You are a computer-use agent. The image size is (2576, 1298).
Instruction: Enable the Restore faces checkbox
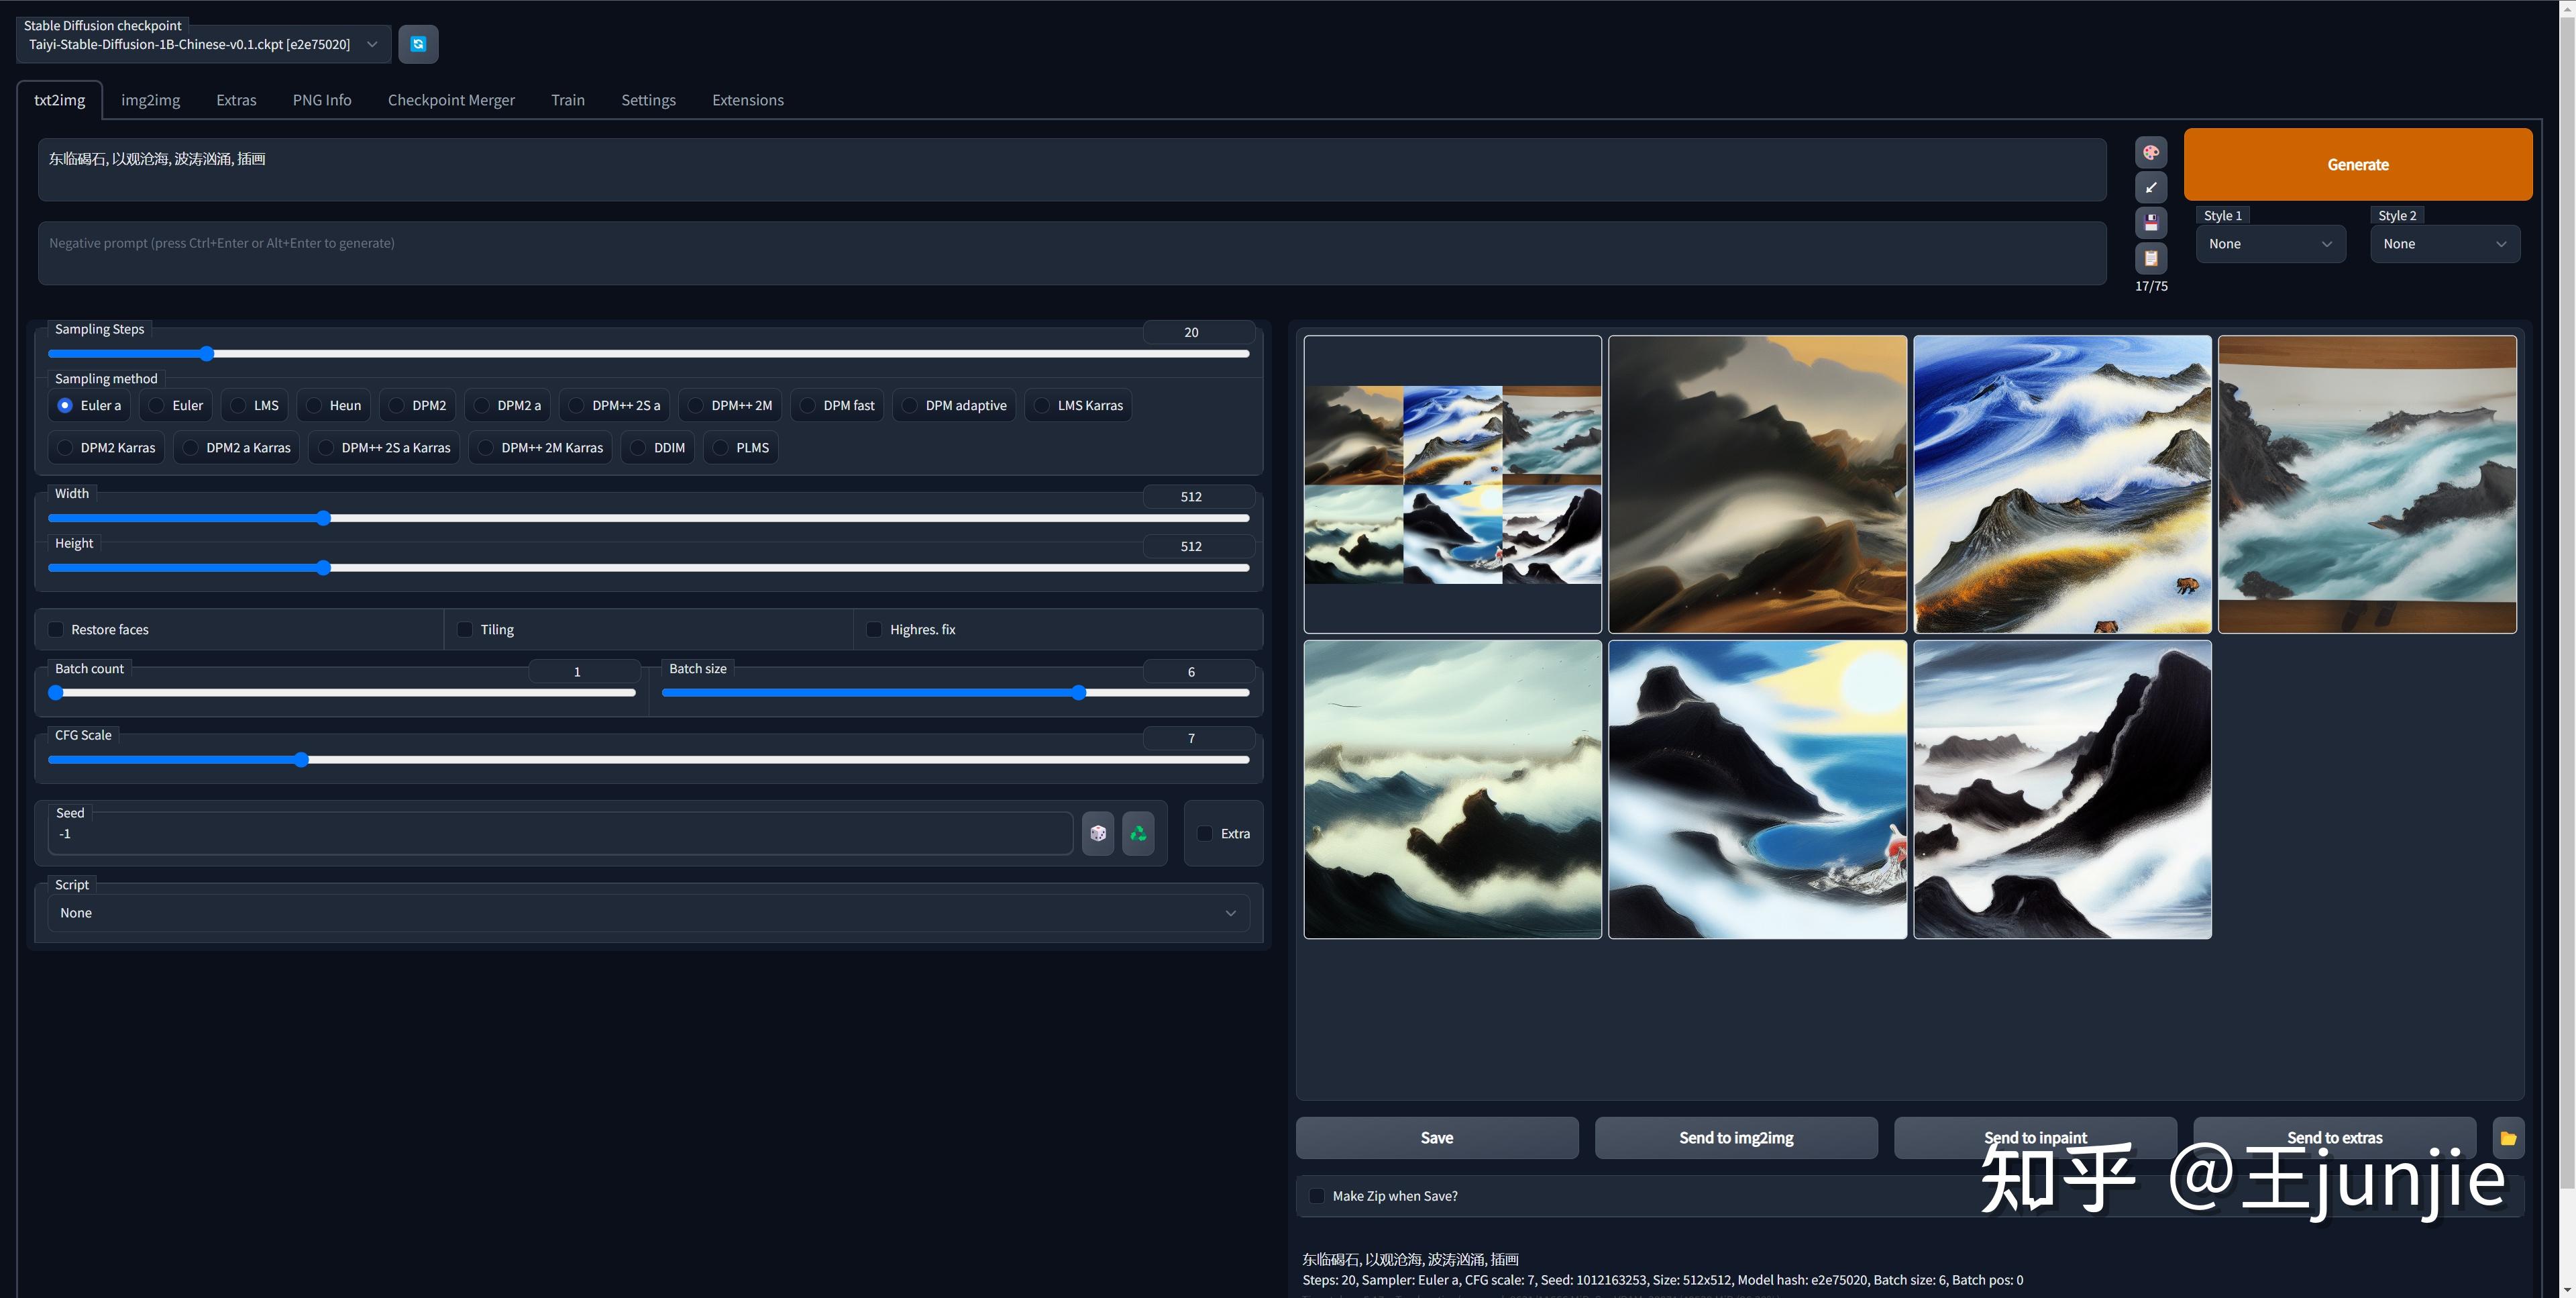click(57, 630)
